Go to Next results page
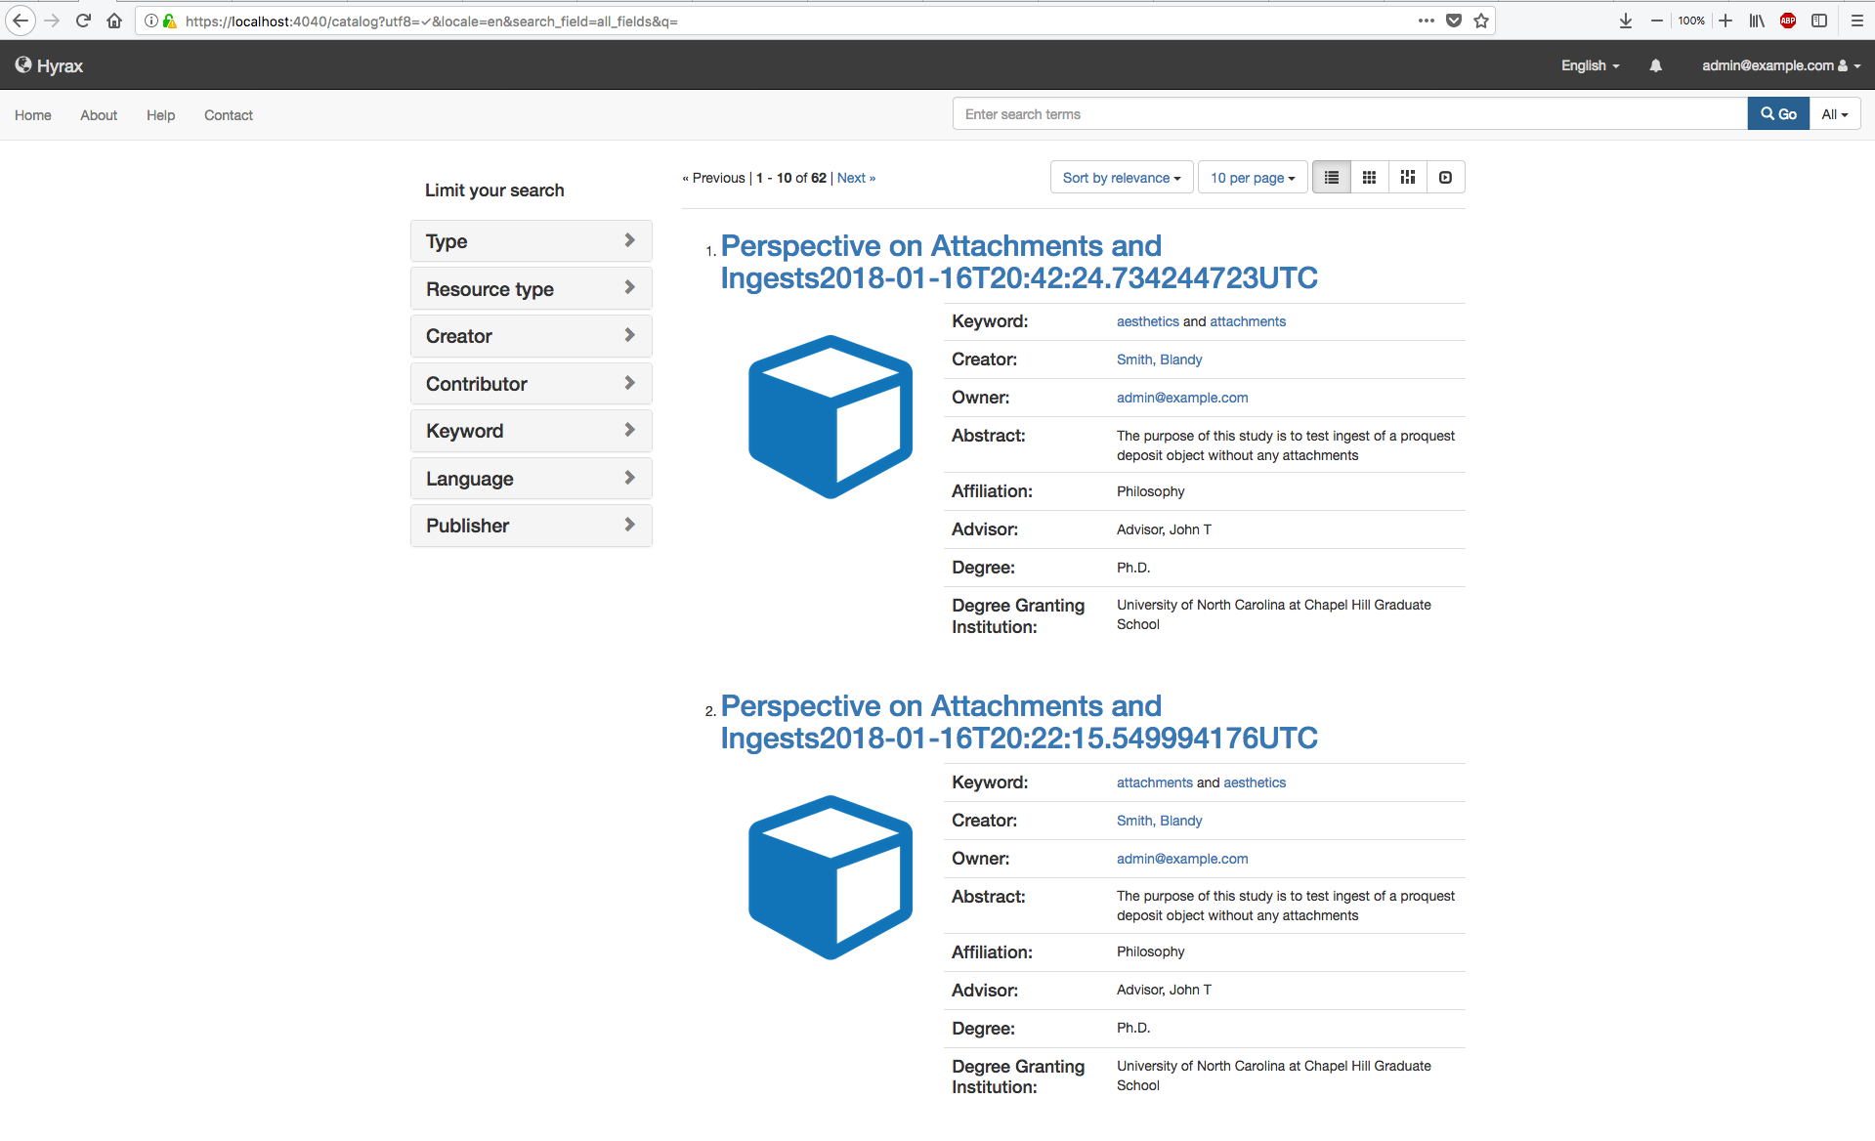Viewport: 1875px width, 1141px height. point(856,178)
